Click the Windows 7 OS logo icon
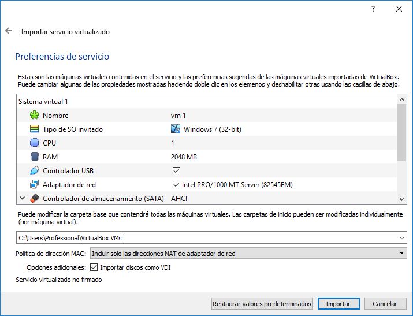The width and height of the screenshot is (413, 316). click(x=176, y=129)
